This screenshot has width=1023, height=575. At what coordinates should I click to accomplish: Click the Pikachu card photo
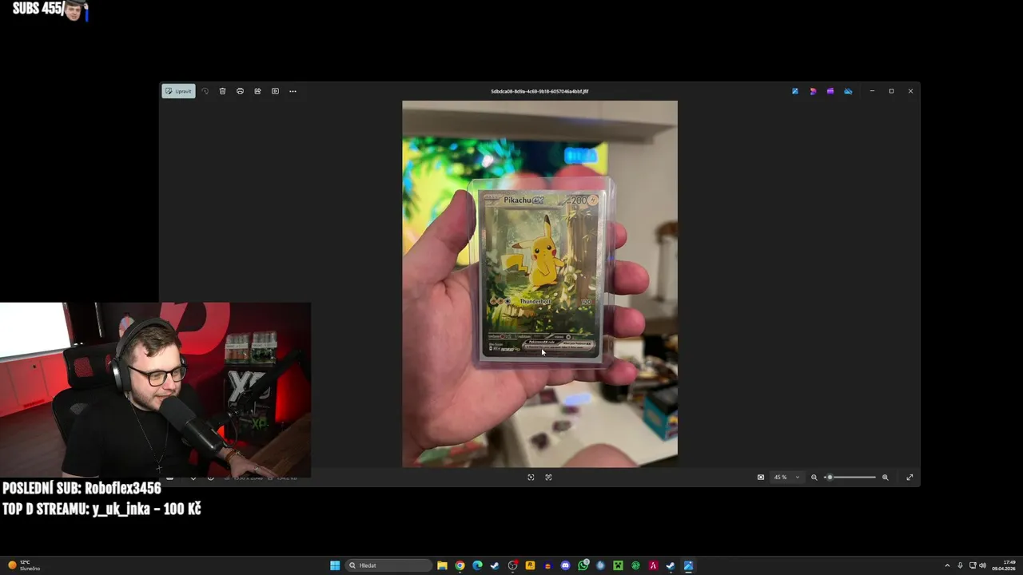(x=539, y=284)
